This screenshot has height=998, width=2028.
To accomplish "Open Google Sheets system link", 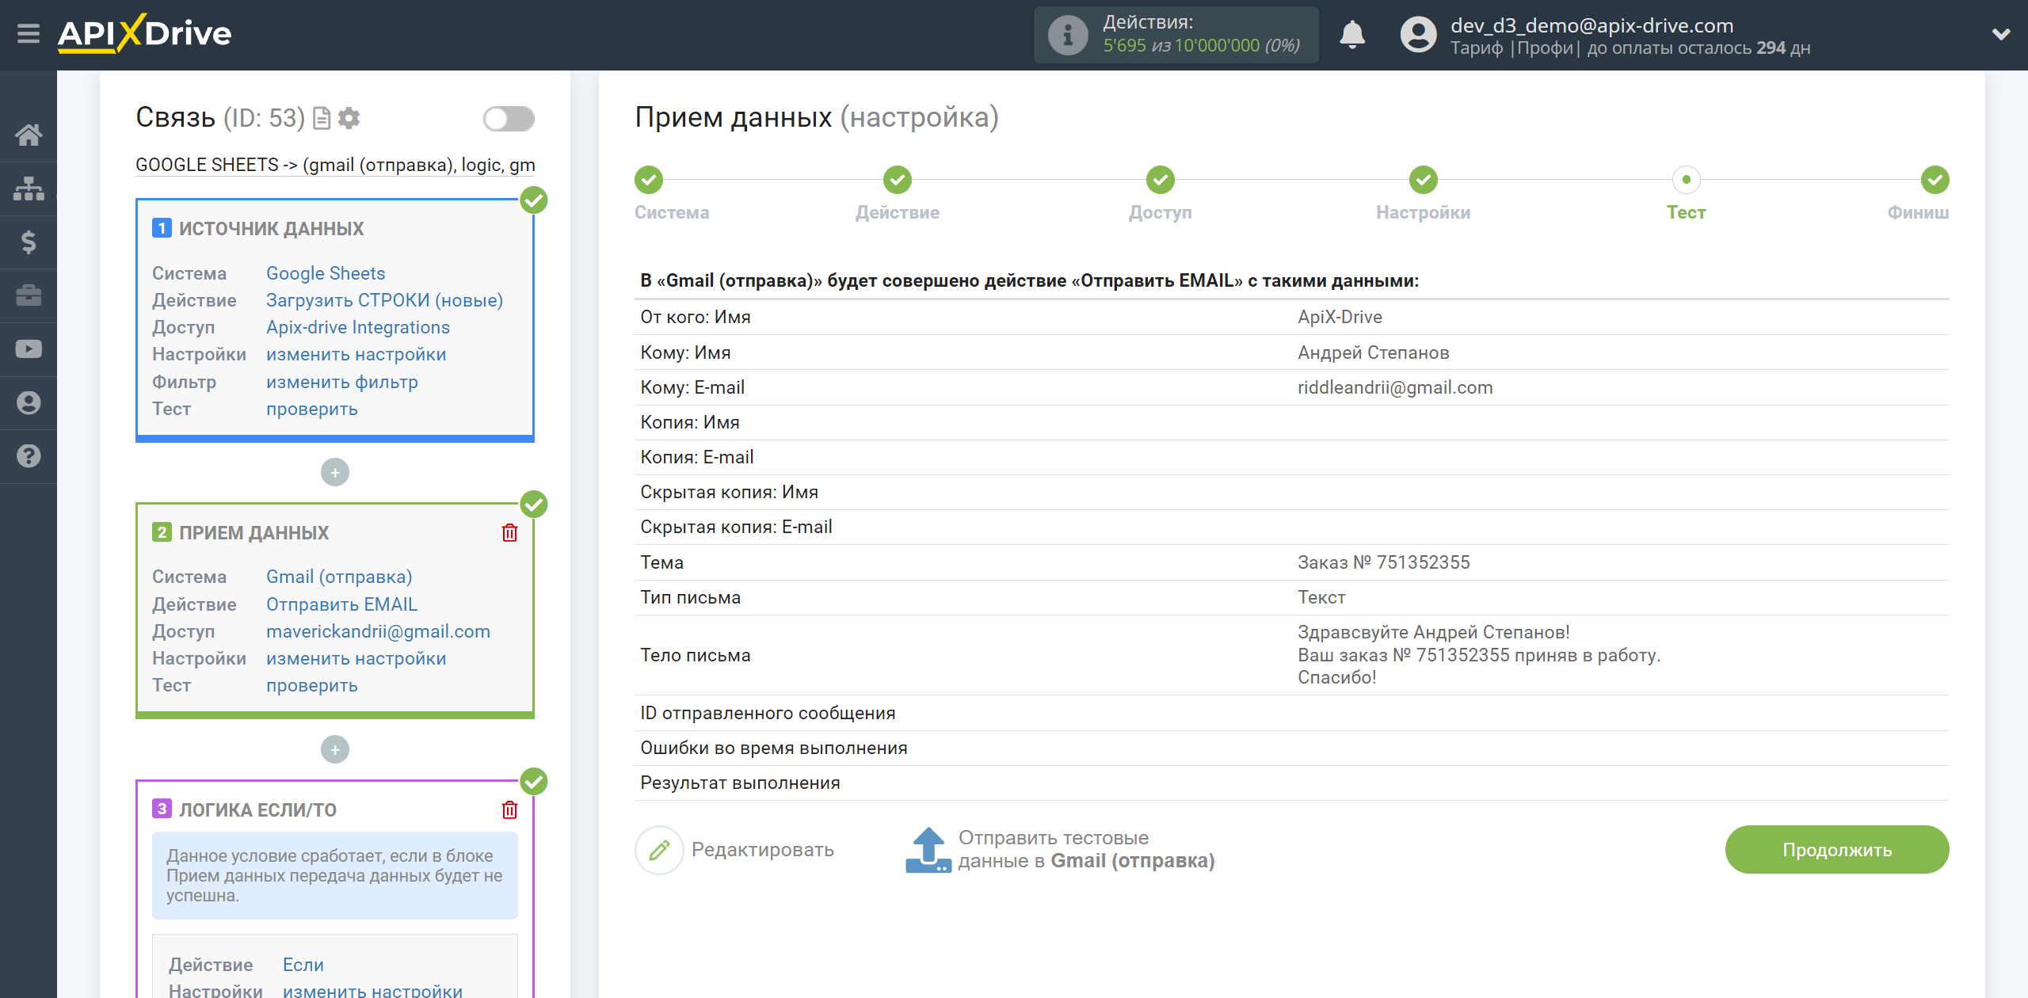I will tap(326, 273).
